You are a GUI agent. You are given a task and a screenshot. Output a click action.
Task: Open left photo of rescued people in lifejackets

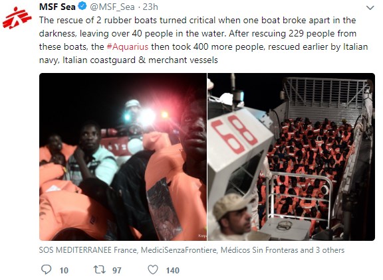tap(123, 157)
